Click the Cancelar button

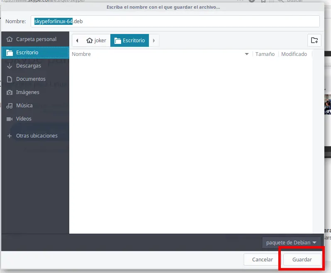point(263,259)
